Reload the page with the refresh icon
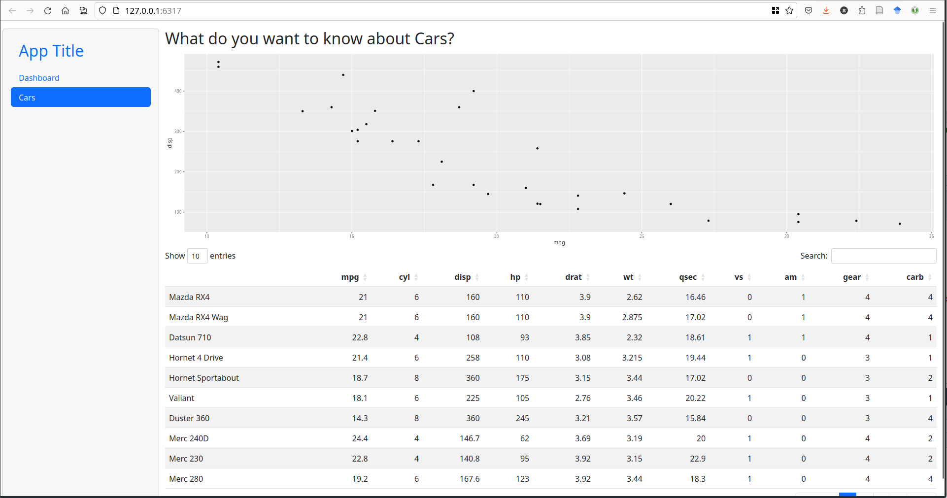Viewport: 947px width, 498px height. point(48,10)
